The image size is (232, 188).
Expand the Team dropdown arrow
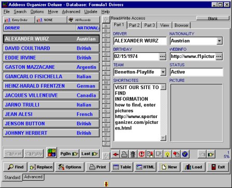[163, 72]
